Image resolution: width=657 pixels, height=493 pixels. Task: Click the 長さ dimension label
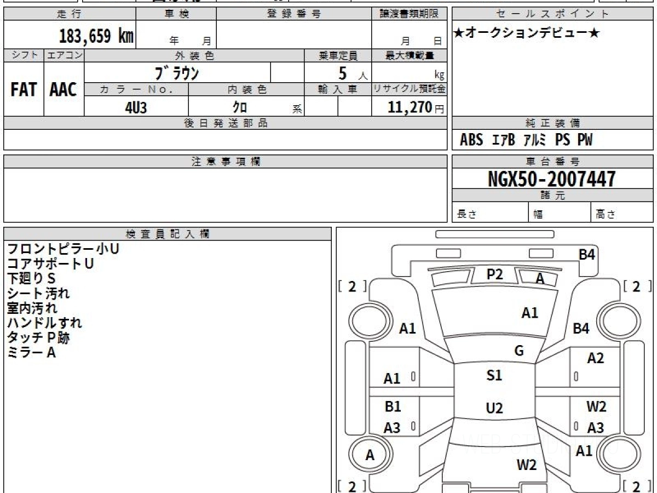(466, 215)
